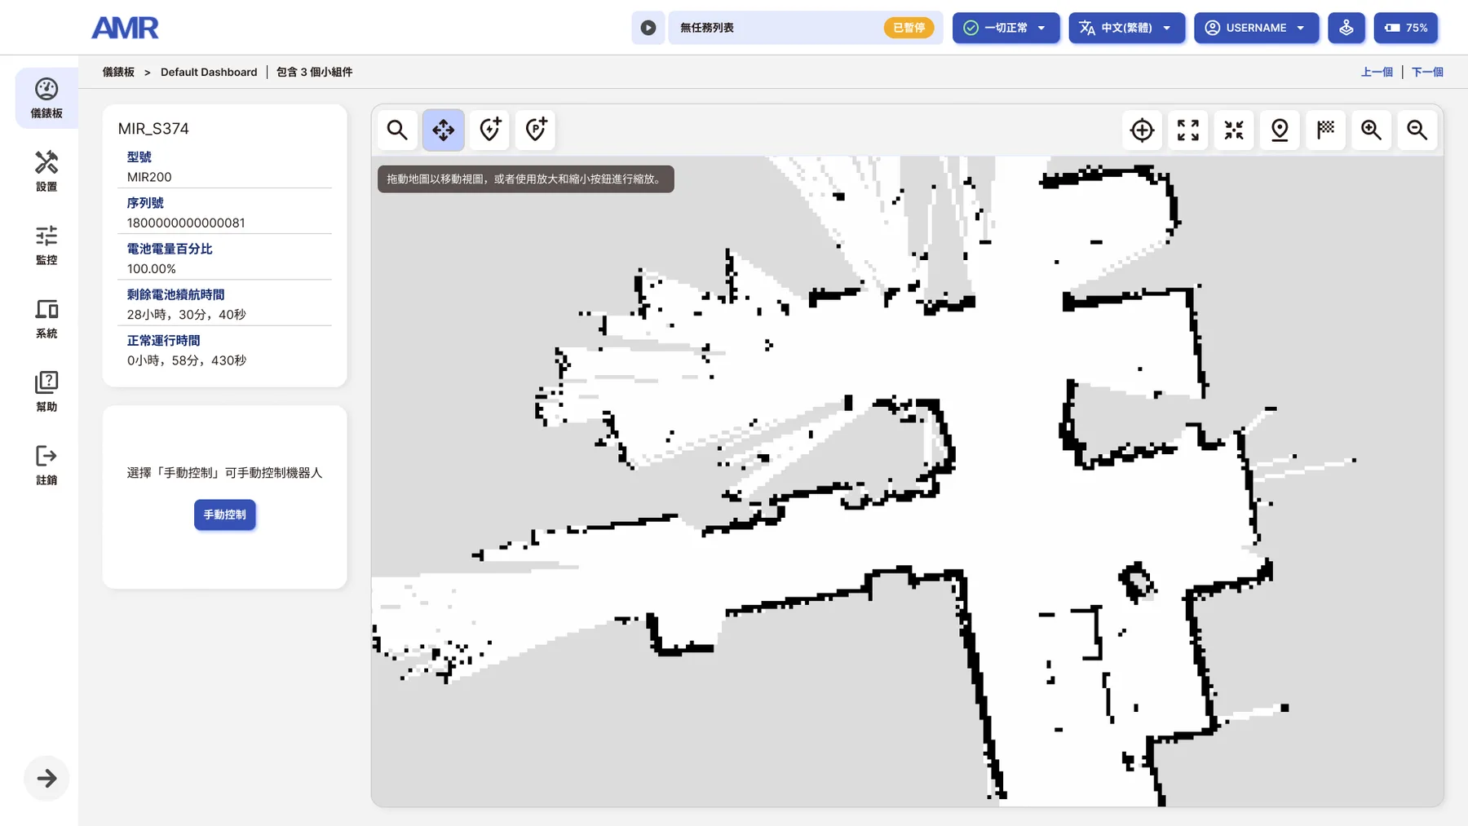
Task: Select the magnifier search tool in map toolbar
Action: point(397,130)
